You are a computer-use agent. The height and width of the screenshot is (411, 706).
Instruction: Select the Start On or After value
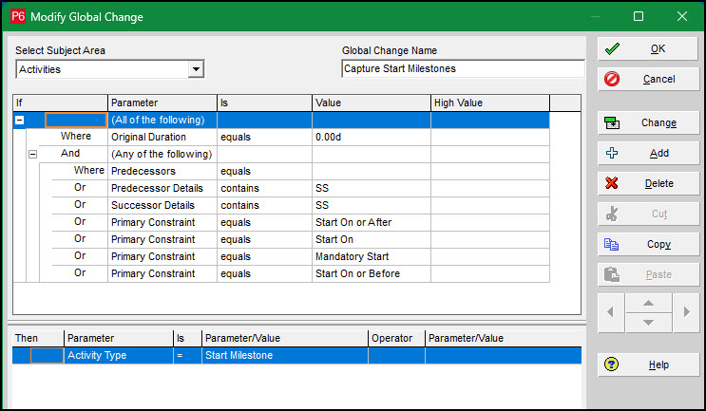371,222
